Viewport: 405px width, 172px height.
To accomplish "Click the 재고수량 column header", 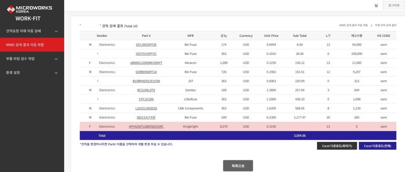I will (x=356, y=36).
